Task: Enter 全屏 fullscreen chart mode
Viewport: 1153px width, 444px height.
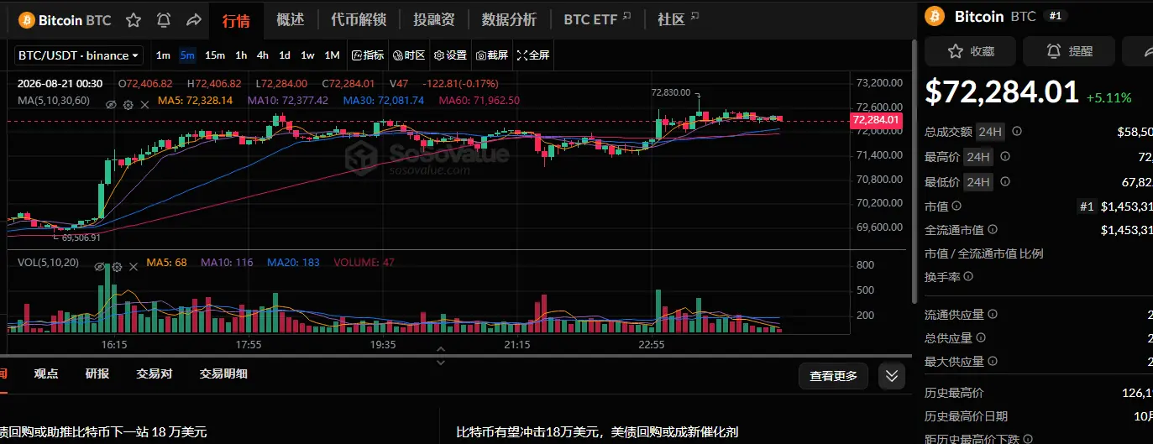Action: (533, 55)
